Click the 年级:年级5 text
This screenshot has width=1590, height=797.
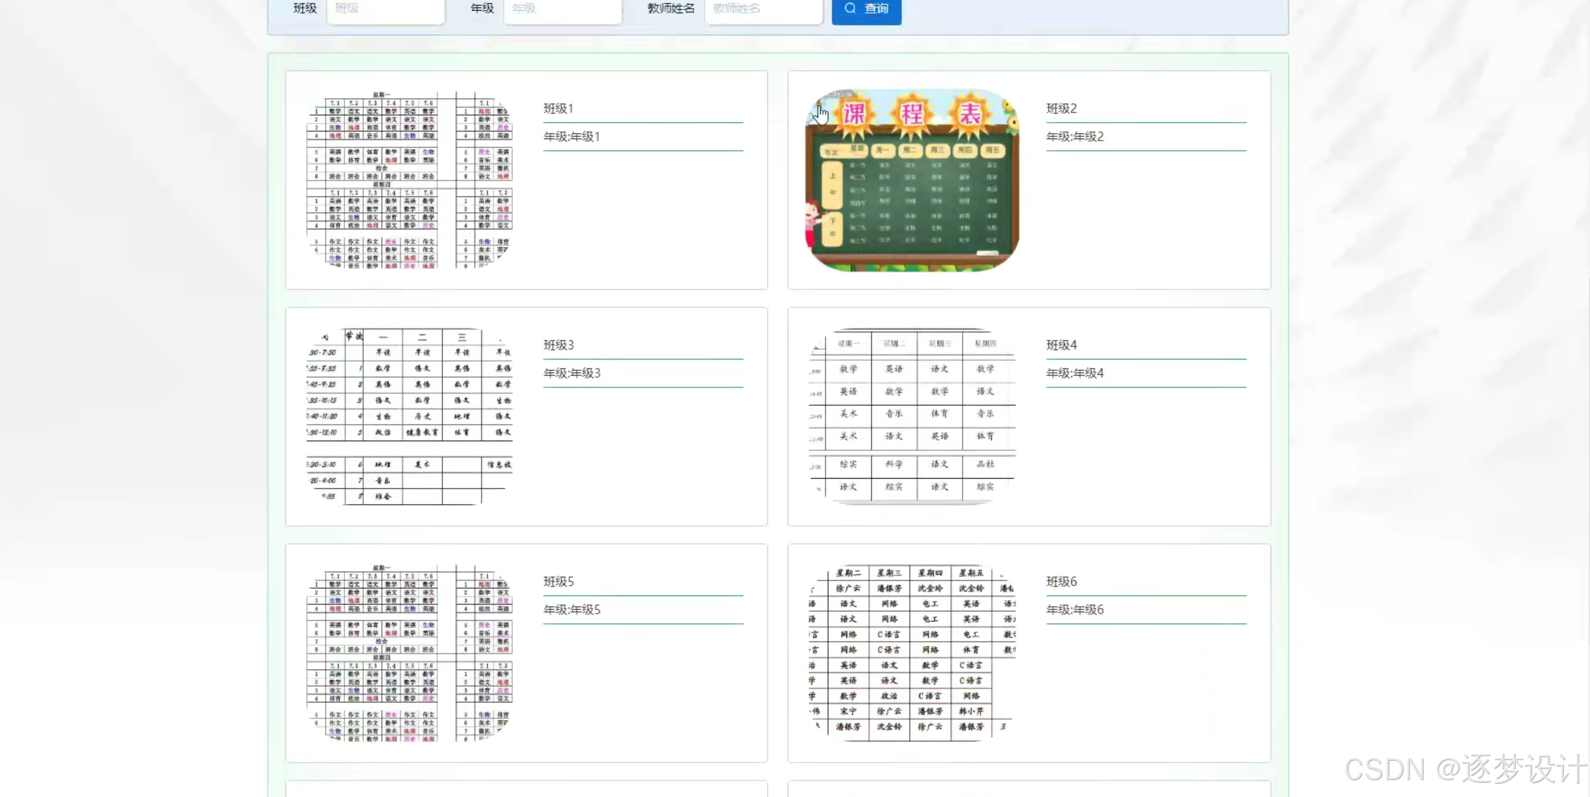coord(572,609)
